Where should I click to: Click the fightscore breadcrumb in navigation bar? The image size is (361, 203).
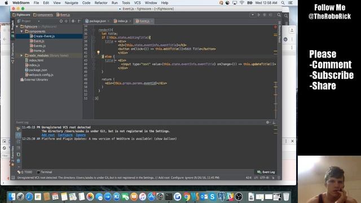pyautogui.click(x=21, y=15)
